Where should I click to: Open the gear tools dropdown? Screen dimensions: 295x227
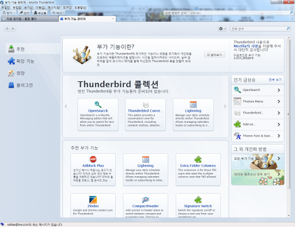click(222, 29)
